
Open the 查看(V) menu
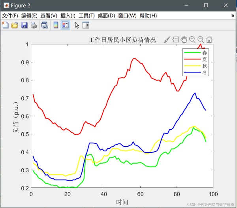tap(49, 15)
